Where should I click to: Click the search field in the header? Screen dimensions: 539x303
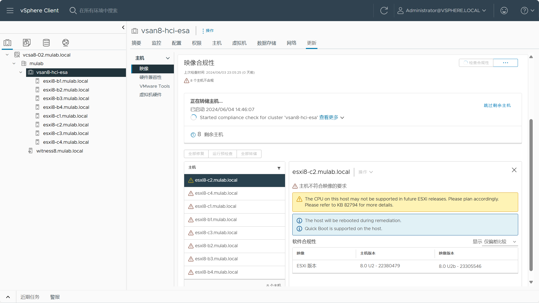click(x=98, y=11)
